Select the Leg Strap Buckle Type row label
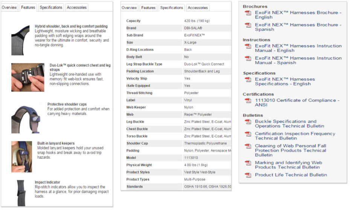The image size is (350, 210). [x=144, y=64]
